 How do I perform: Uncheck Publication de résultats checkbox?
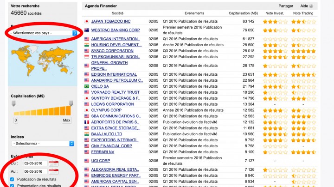[12, 179]
